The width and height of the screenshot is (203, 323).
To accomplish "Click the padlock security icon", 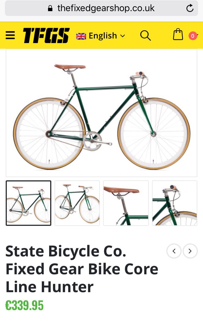I will click(50, 8).
